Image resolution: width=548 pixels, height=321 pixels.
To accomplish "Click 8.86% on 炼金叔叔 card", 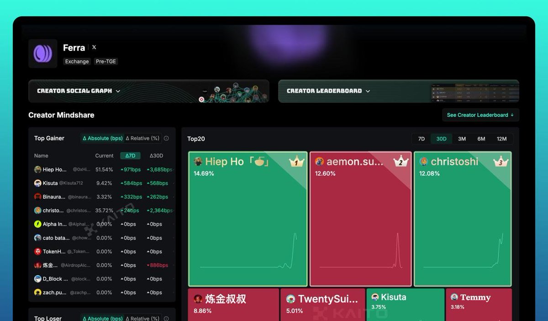I will pyautogui.click(x=202, y=311).
